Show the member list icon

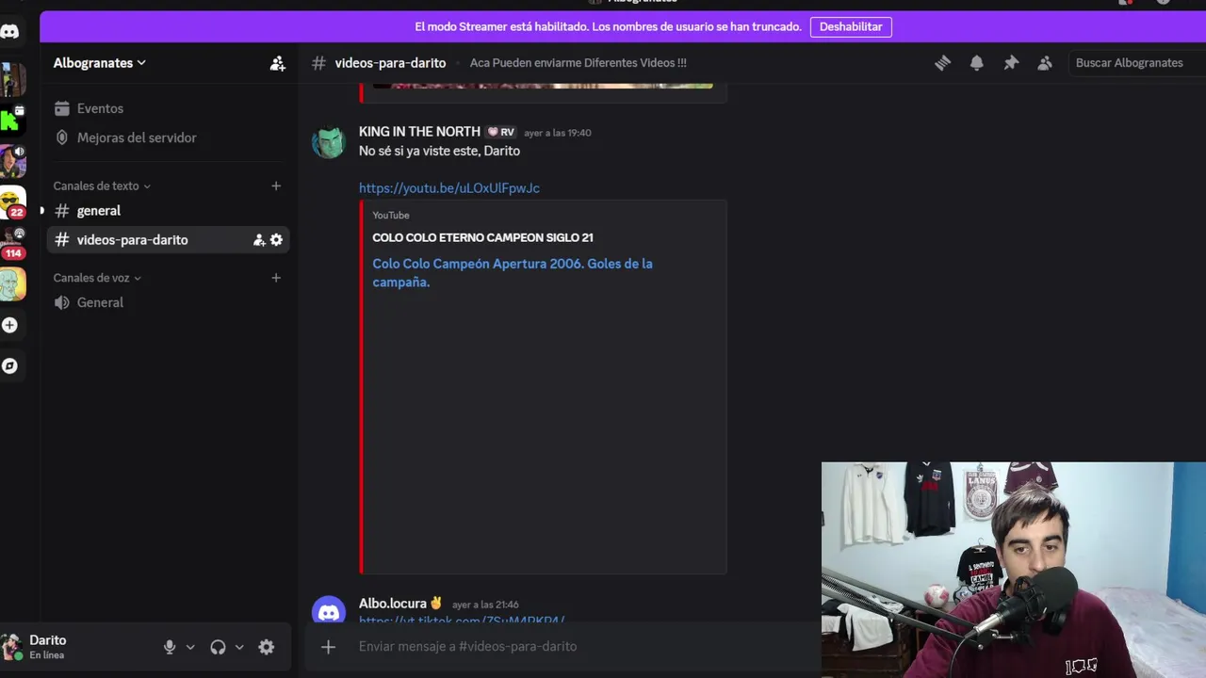(1045, 63)
